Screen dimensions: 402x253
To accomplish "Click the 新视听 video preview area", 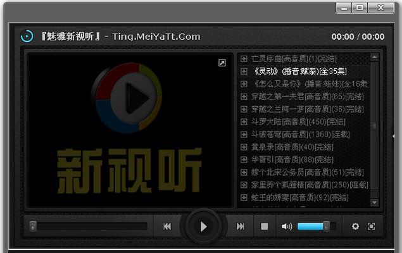I will [x=130, y=130].
